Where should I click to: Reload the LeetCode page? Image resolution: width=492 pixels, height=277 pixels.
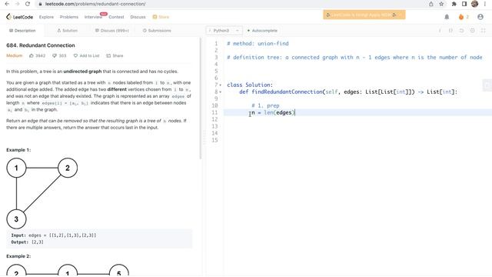click(28, 4)
